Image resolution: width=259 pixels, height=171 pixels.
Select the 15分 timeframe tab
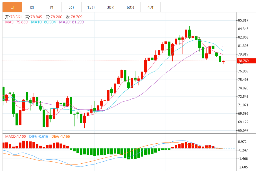tap(91, 7)
